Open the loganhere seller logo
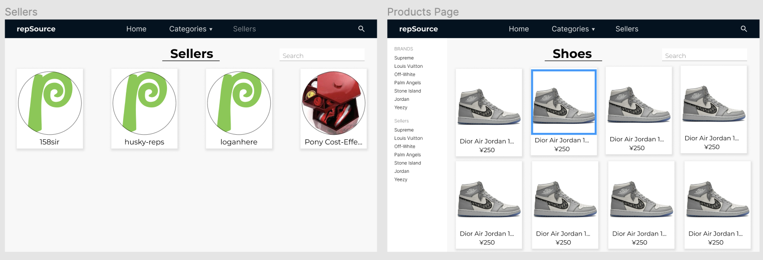This screenshot has height=260, width=763. click(x=239, y=103)
